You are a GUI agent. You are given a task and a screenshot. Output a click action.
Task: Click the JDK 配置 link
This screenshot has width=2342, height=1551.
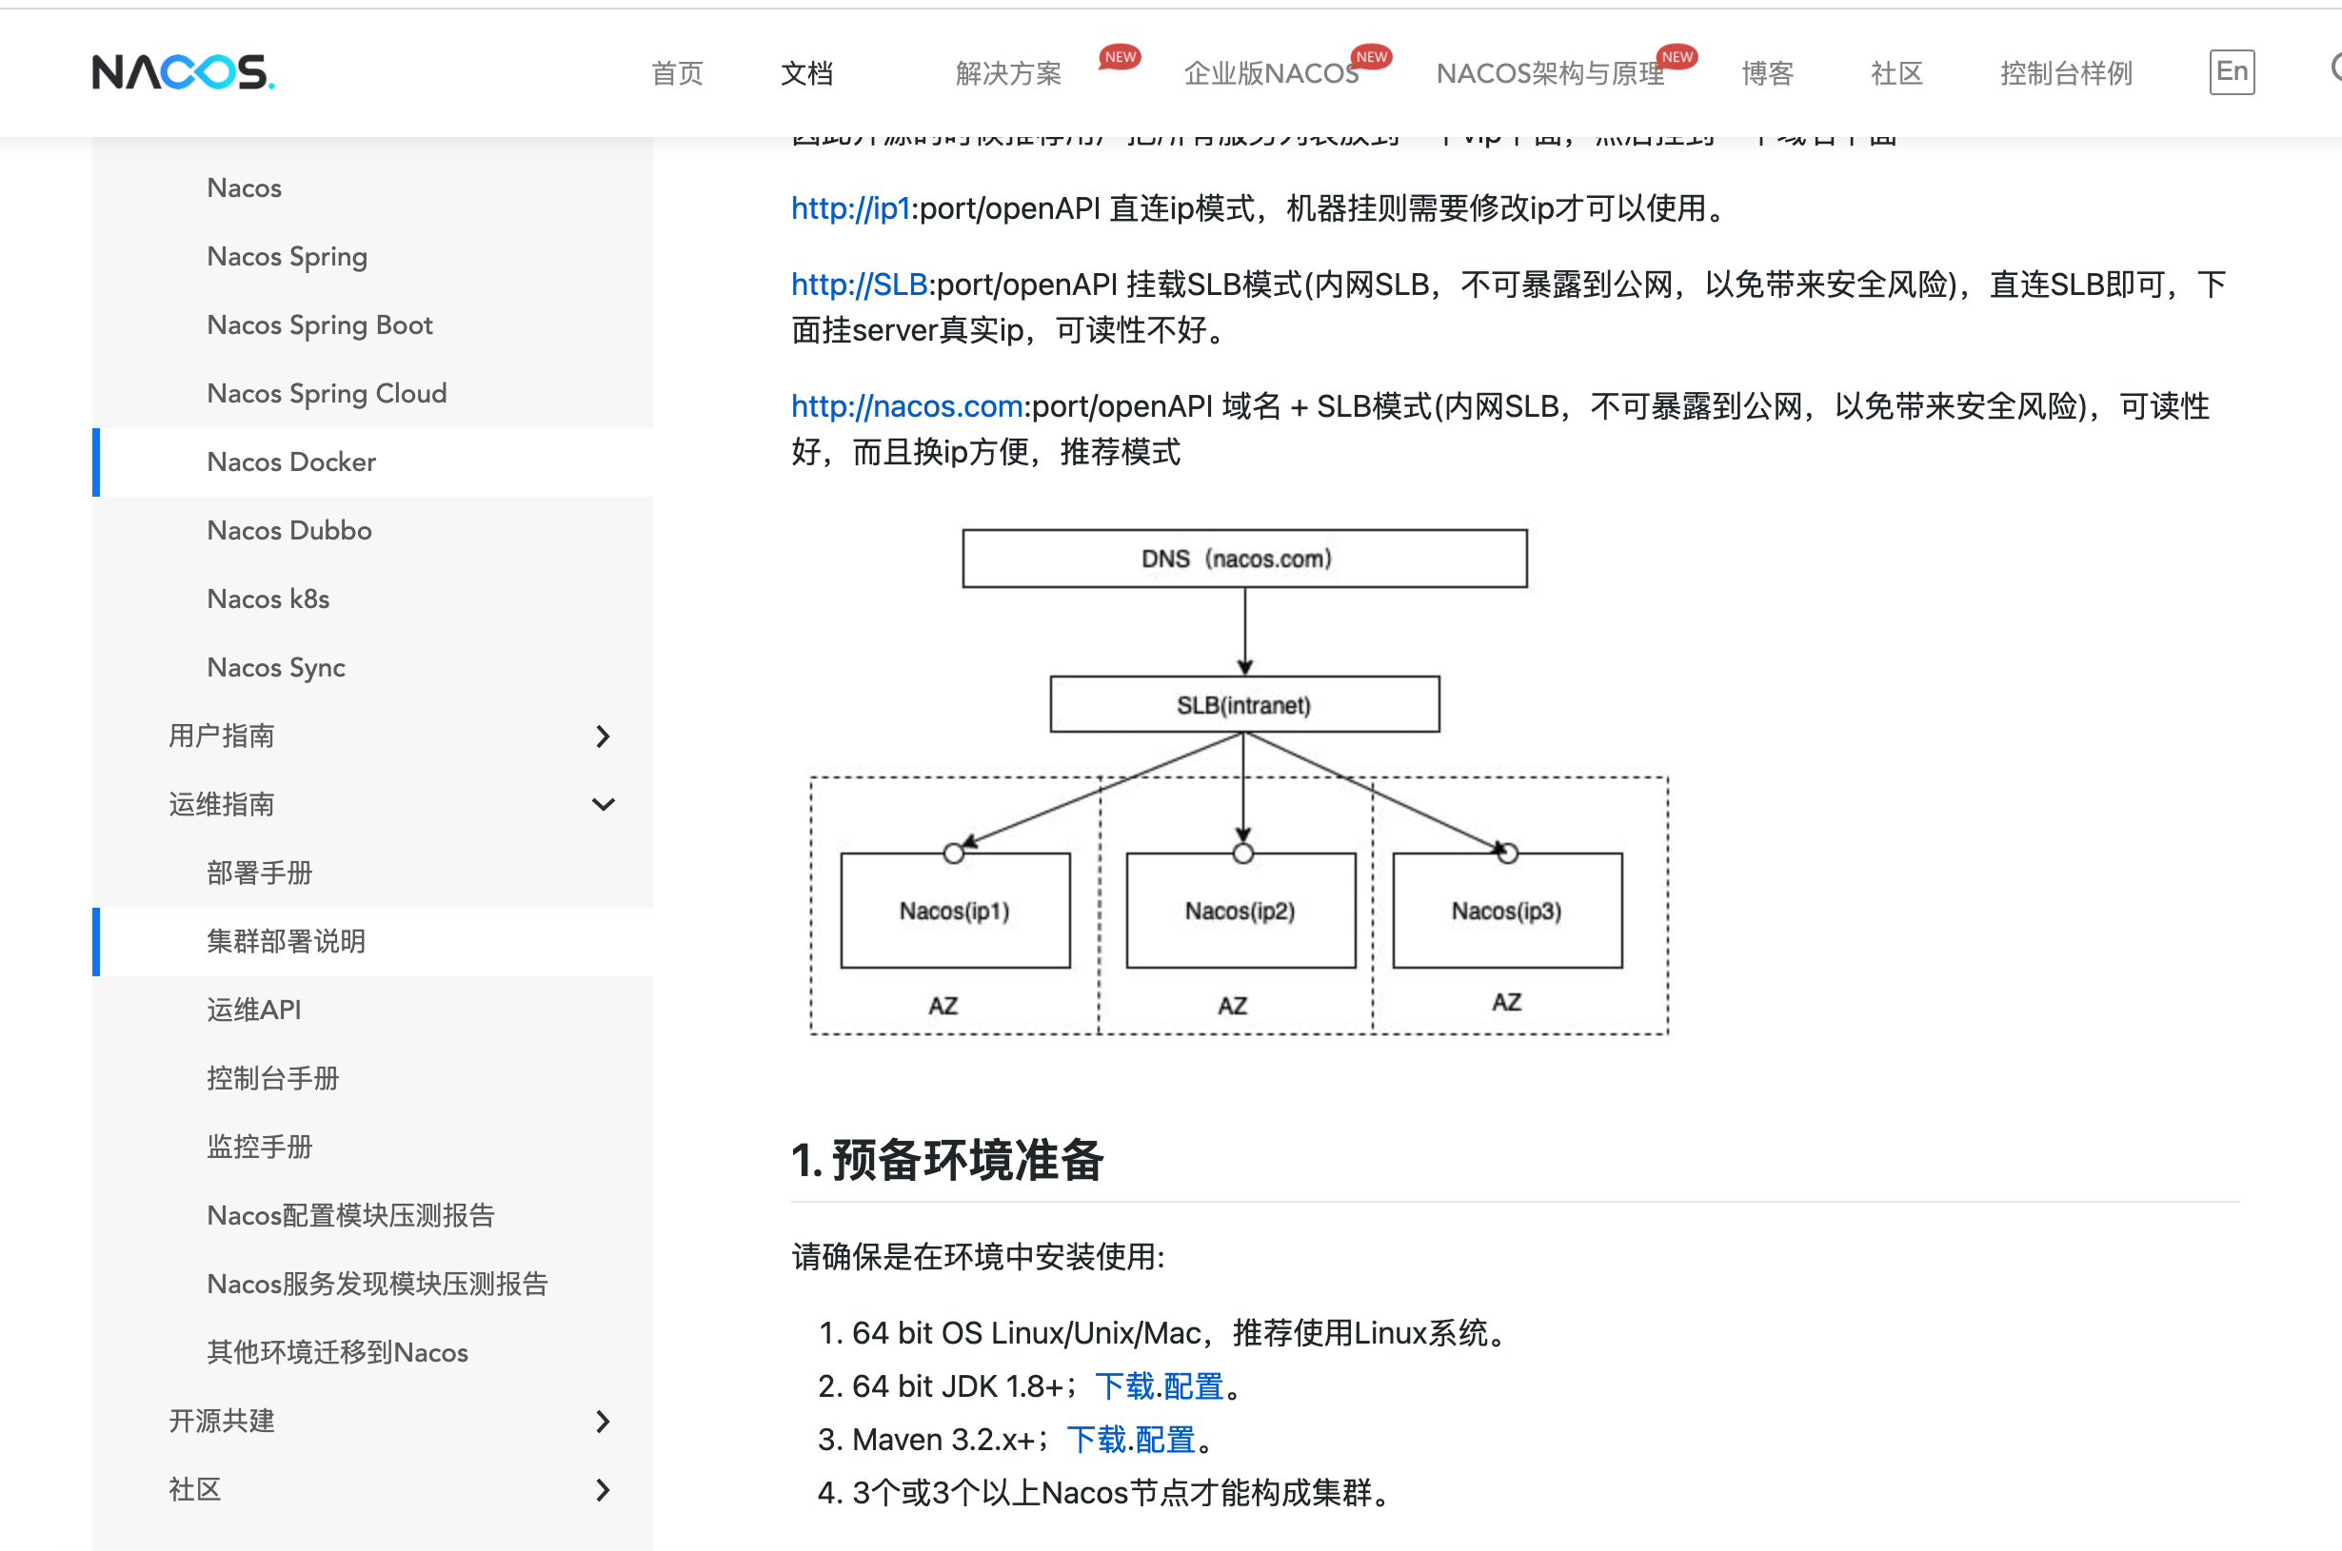[1194, 1386]
